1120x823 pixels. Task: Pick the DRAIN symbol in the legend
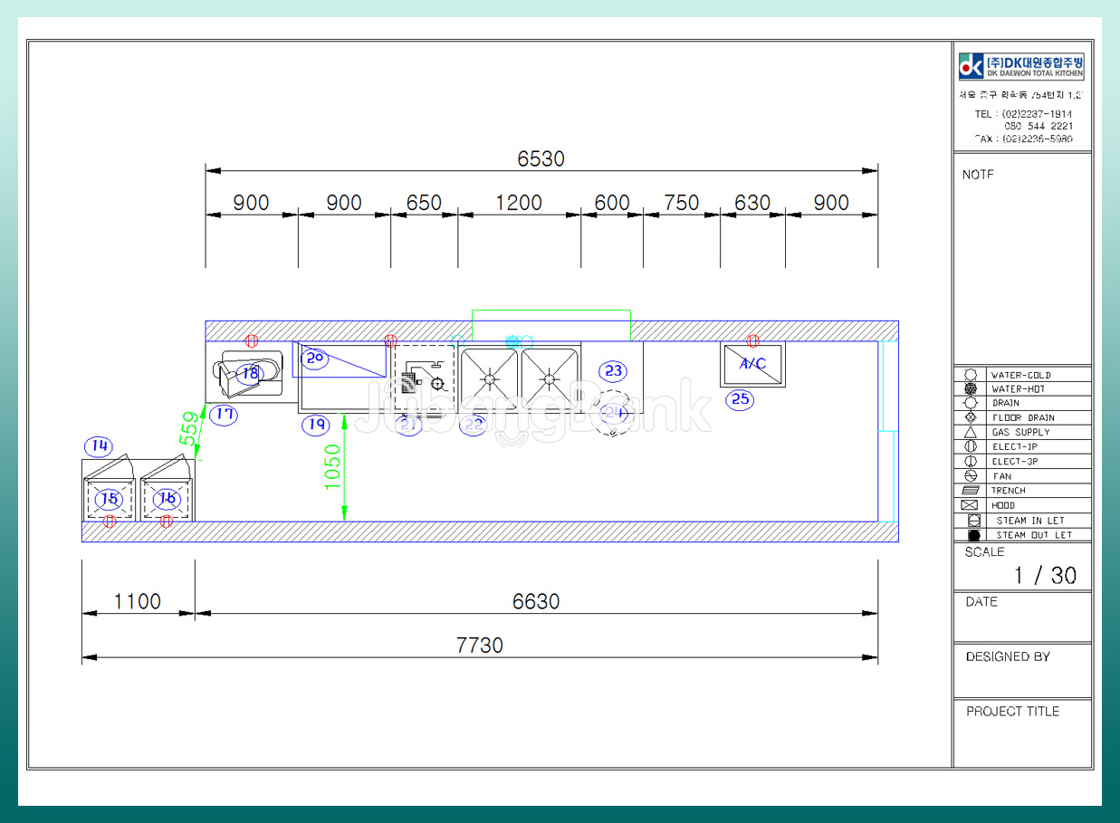click(x=971, y=403)
